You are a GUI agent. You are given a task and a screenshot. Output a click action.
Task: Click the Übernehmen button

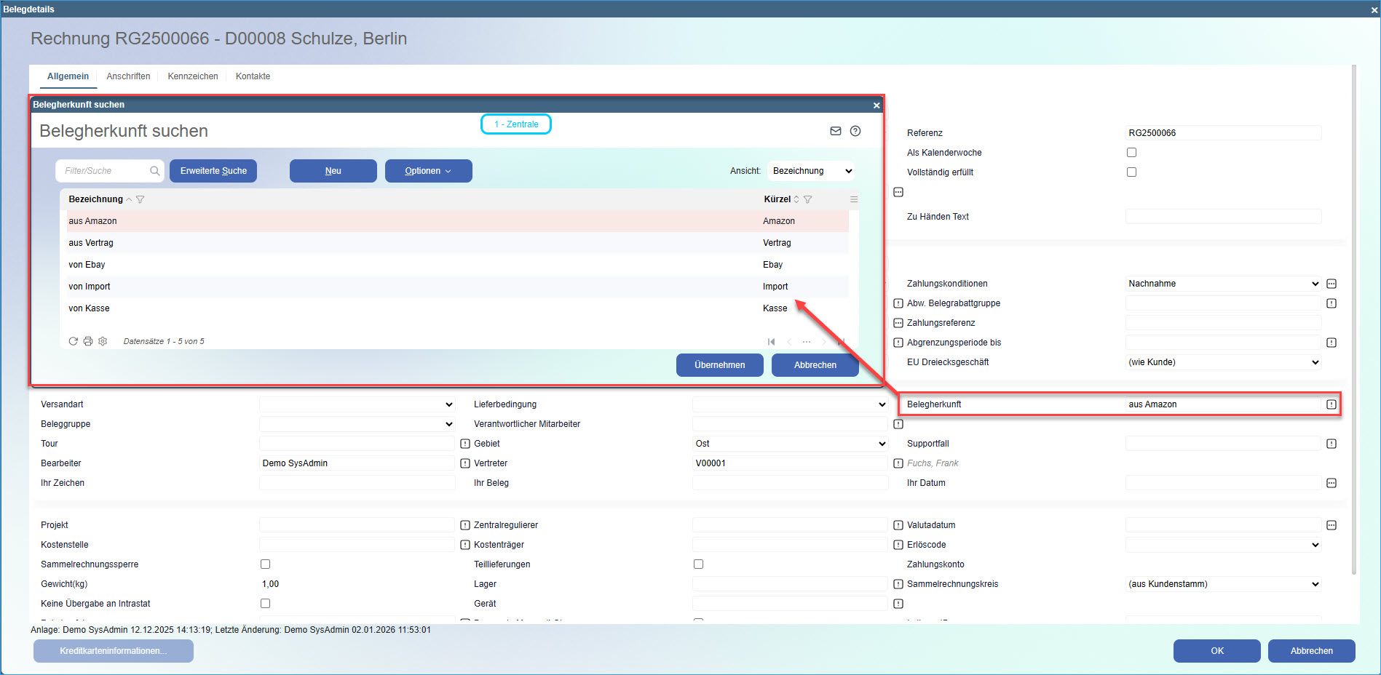[719, 365]
